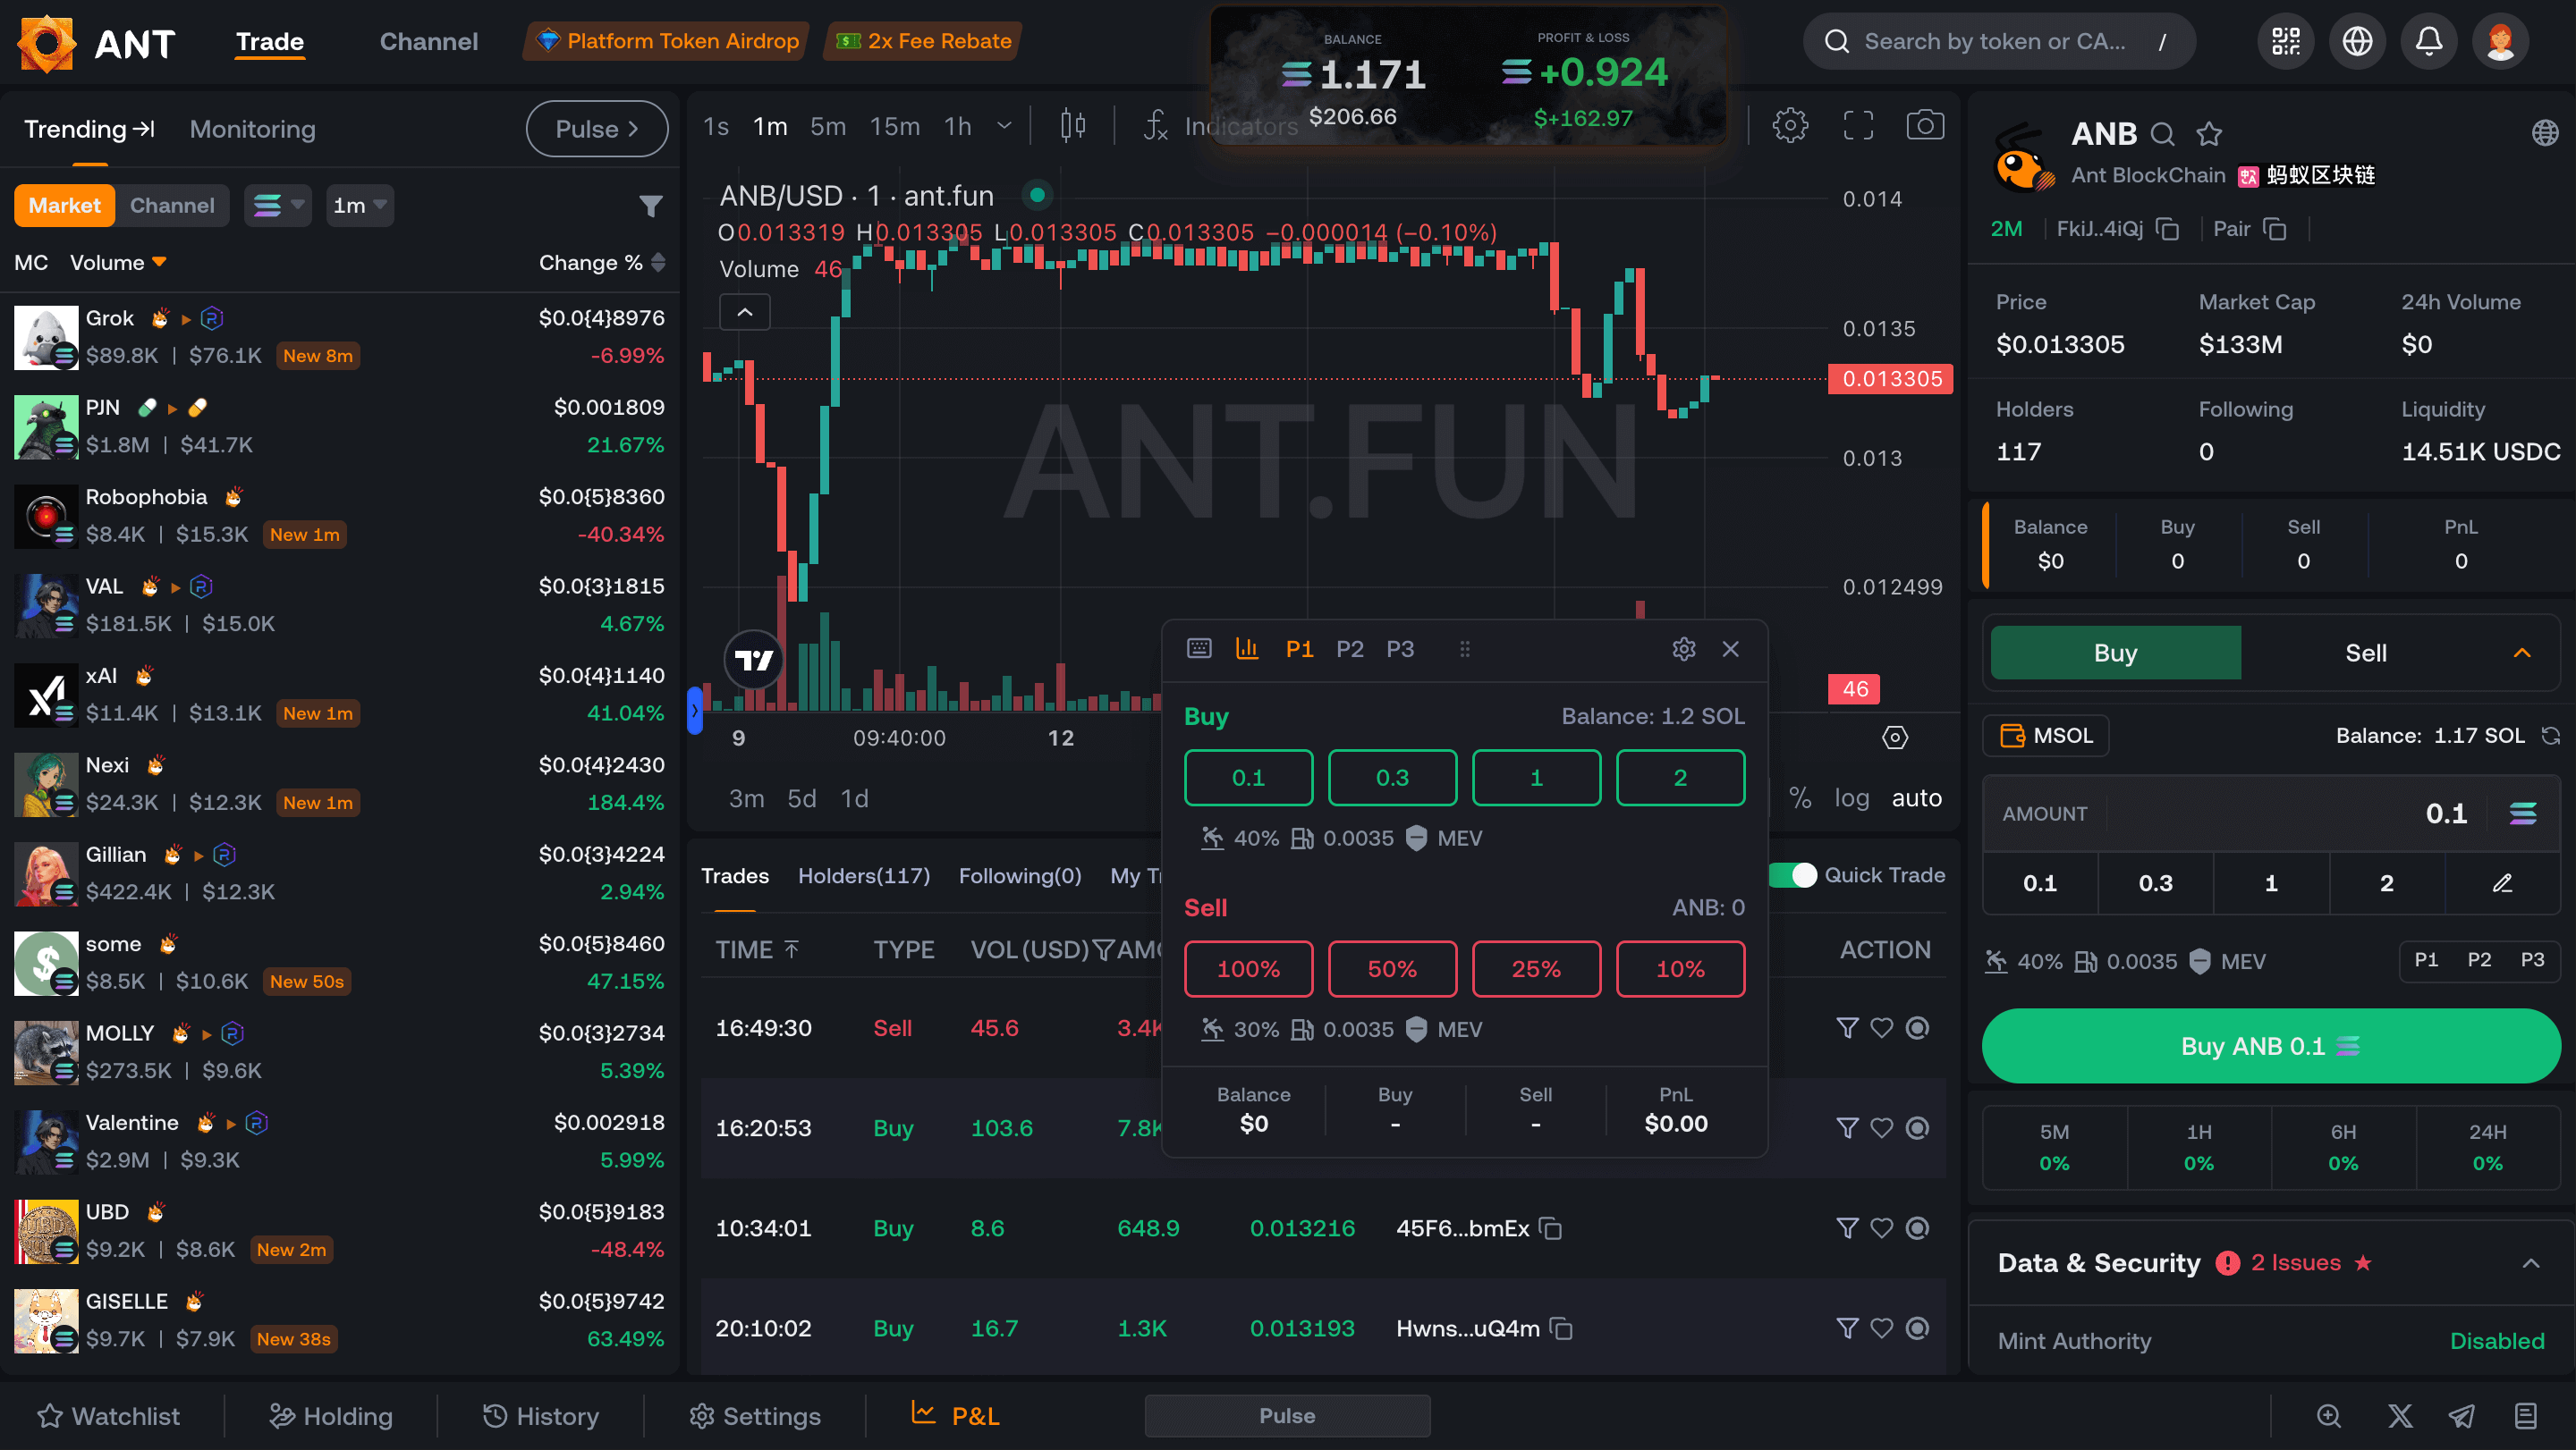Image resolution: width=2576 pixels, height=1450 pixels.
Task: Toggle the chart auto scale
Action: [1916, 798]
